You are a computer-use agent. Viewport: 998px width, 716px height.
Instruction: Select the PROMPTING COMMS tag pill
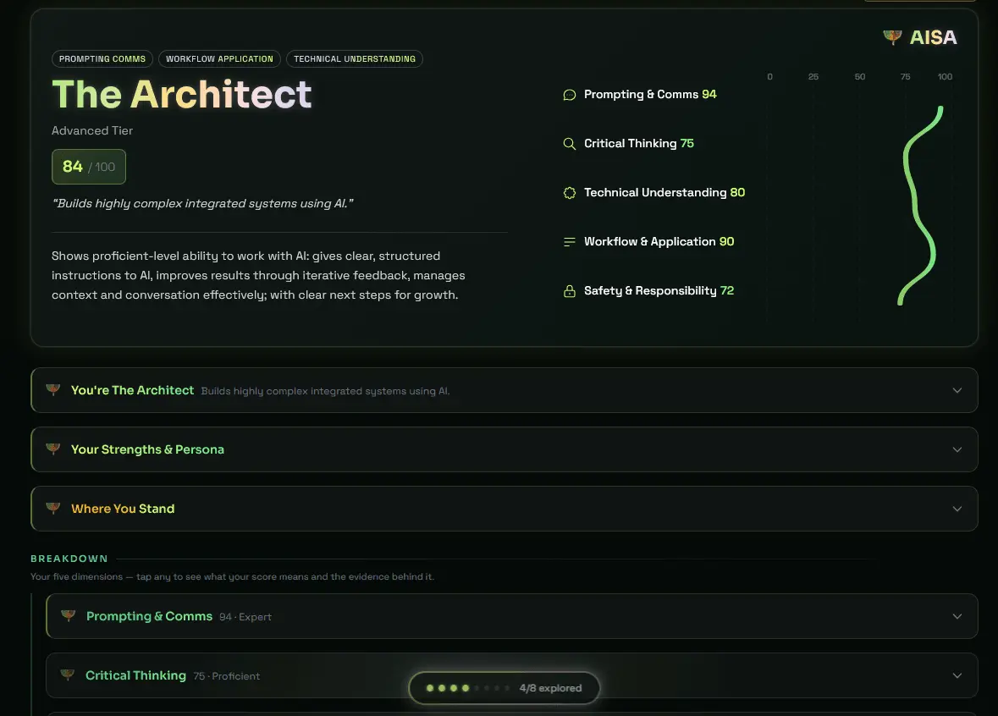(102, 58)
